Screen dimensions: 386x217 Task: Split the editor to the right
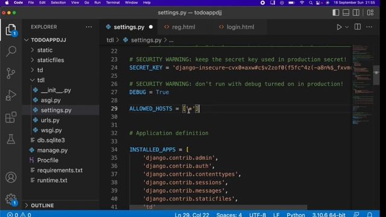point(358,27)
